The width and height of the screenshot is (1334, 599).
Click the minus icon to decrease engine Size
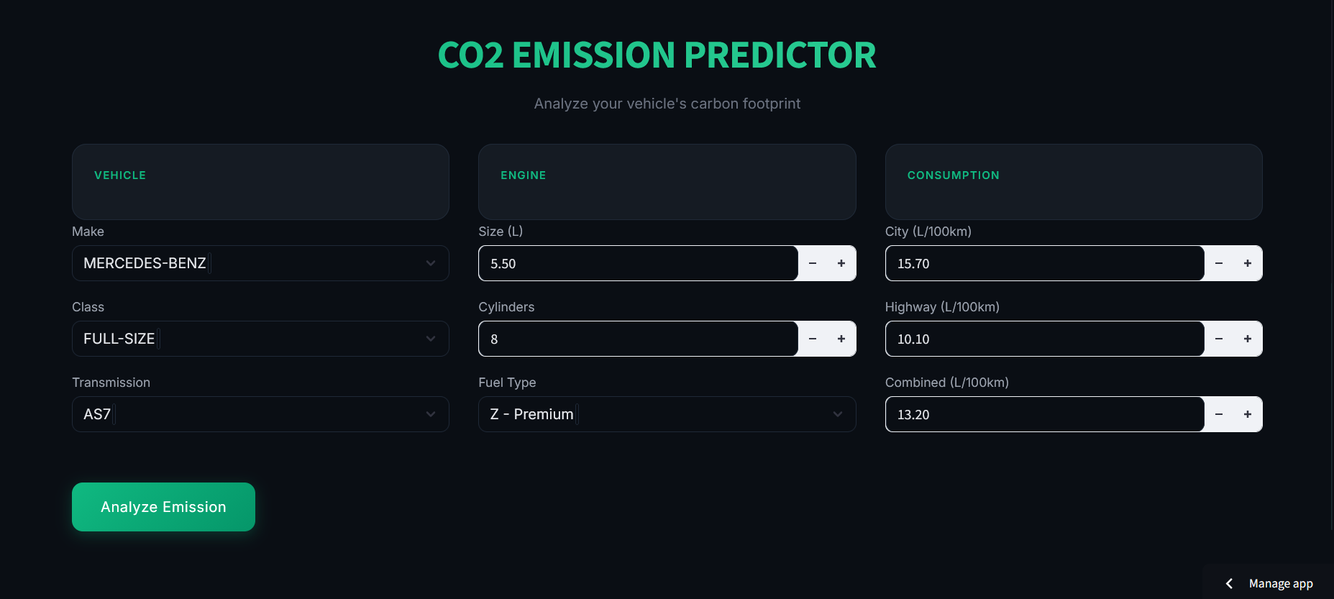813,263
